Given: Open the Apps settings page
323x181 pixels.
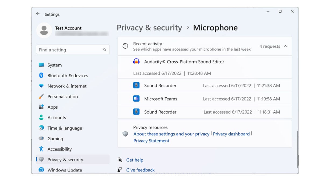Looking at the screenshot, I should [x=73, y=107].
